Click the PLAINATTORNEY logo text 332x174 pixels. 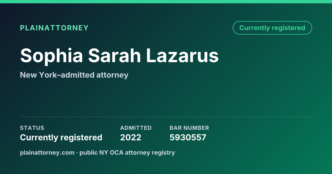pos(54,28)
